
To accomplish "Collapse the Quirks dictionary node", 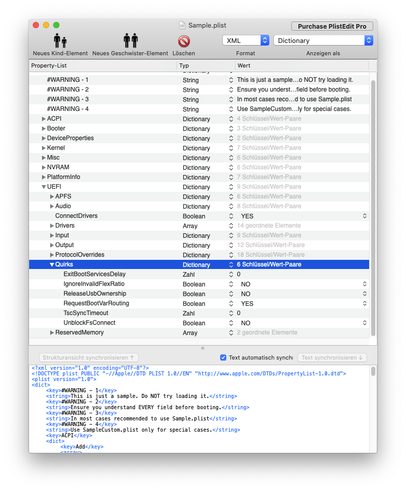I will [x=52, y=265].
